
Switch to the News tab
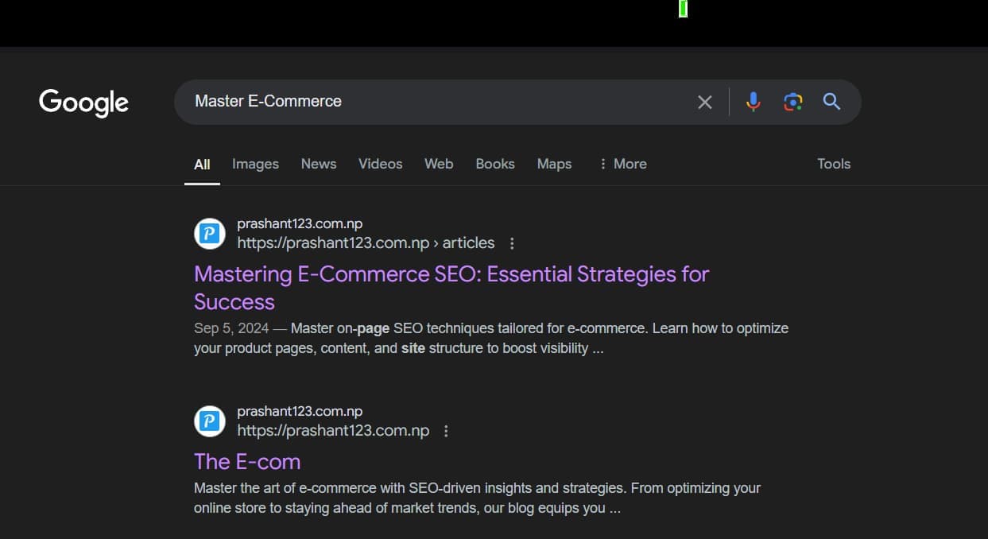[319, 164]
